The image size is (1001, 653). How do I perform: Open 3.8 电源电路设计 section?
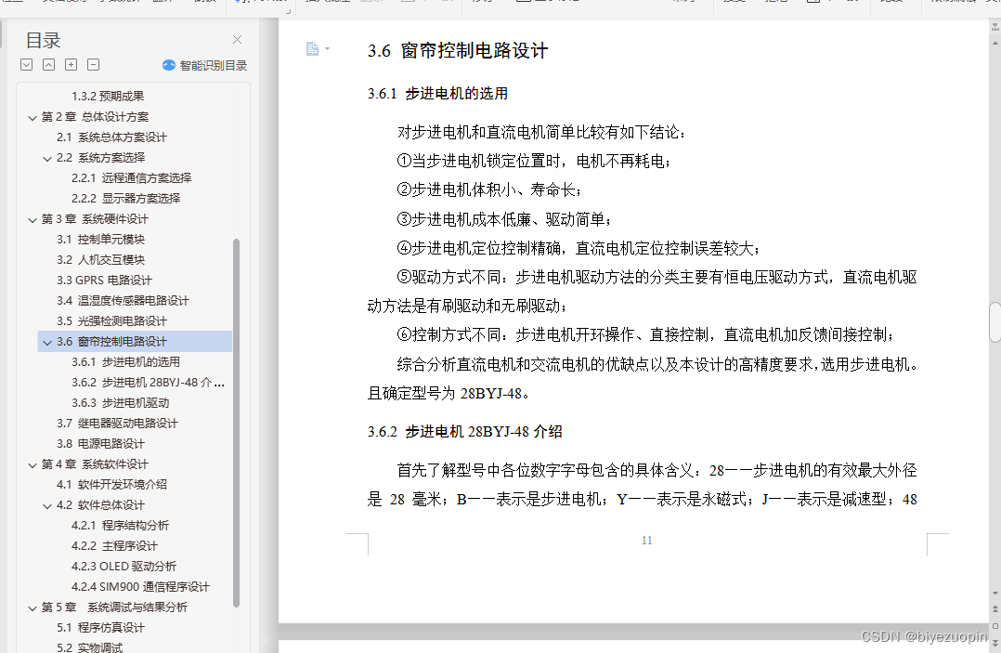point(101,444)
